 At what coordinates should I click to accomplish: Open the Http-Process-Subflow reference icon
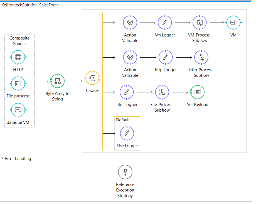[201, 57]
